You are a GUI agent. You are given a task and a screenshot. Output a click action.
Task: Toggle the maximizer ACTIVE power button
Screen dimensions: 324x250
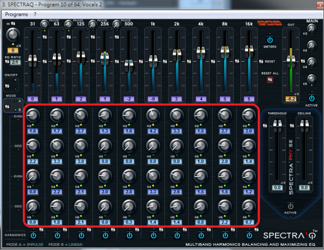(x=290, y=206)
